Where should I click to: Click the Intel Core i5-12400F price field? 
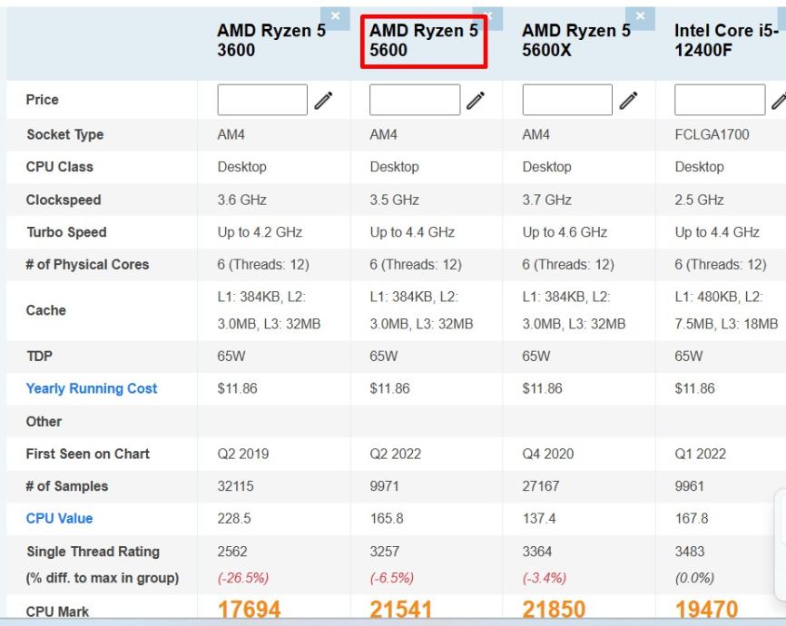tap(720, 100)
